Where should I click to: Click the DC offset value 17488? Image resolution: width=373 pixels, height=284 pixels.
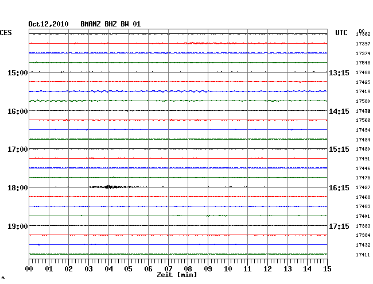(363, 72)
